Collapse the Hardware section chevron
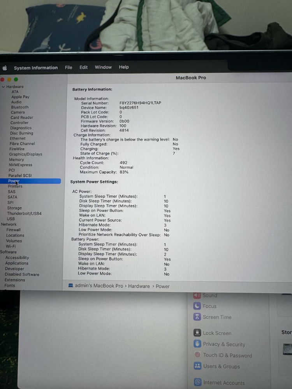This screenshot has height=389, width=292. click(3, 87)
